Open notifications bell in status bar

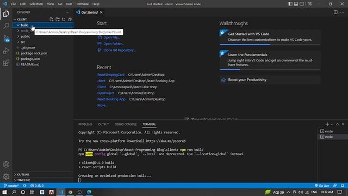coord(343,186)
